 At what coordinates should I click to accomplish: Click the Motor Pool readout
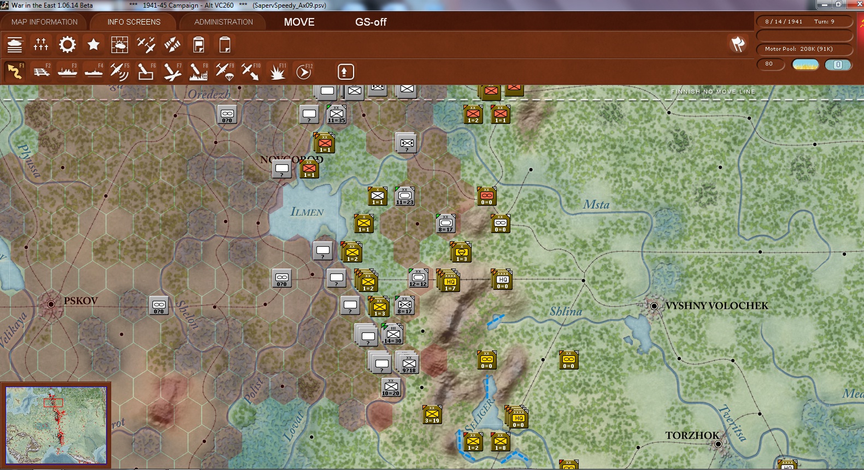pos(804,49)
